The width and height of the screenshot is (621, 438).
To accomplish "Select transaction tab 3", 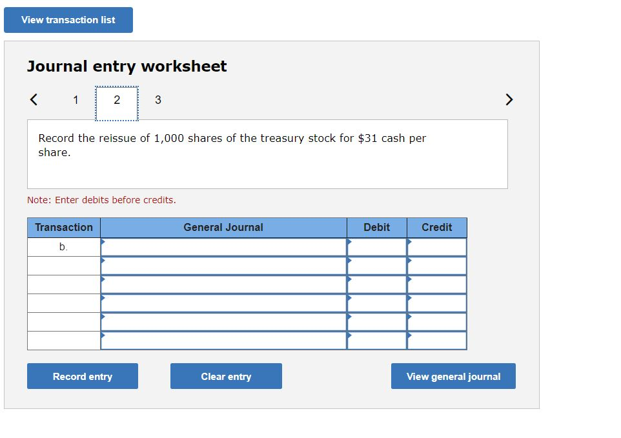I will click(x=158, y=99).
